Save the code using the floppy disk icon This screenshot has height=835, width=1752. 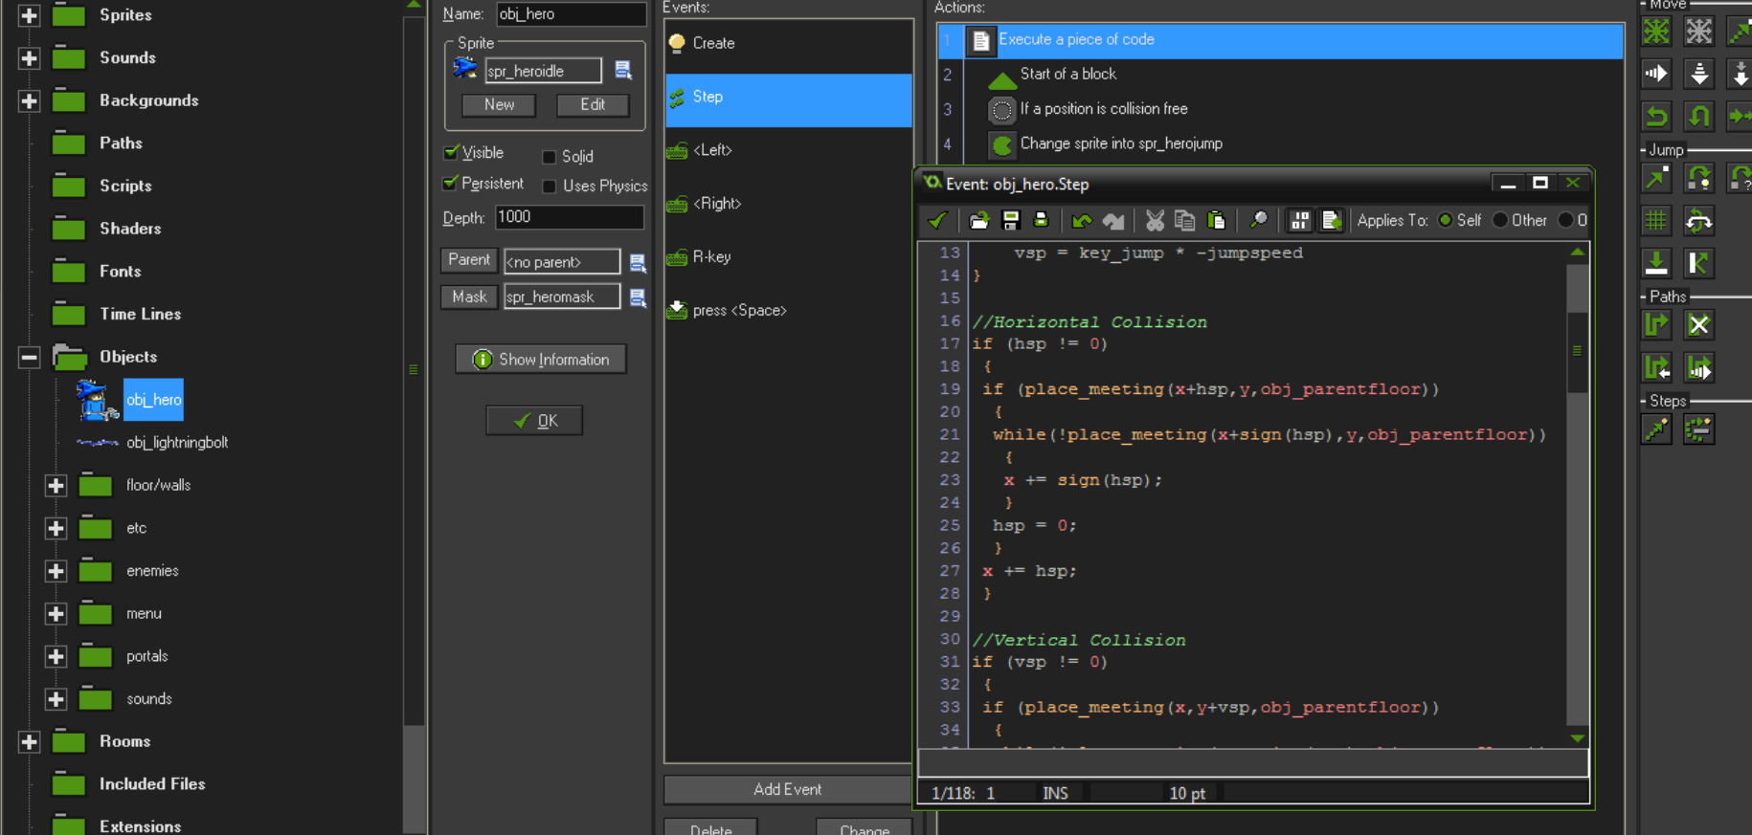[x=1010, y=221]
